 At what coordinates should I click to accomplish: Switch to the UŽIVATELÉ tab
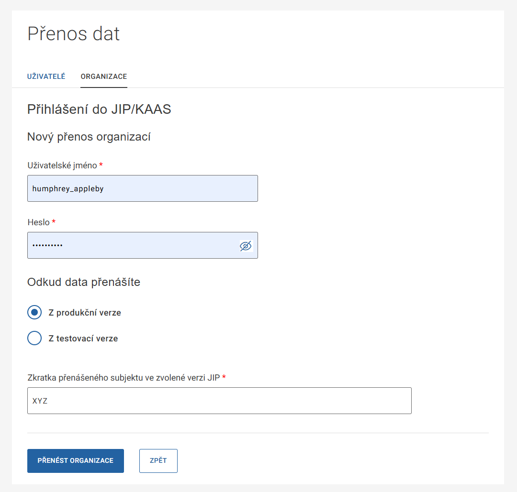pyautogui.click(x=46, y=77)
